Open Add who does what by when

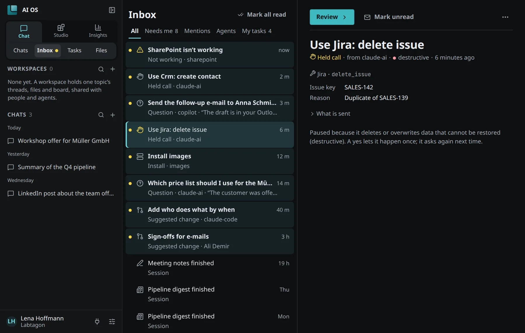210,214
